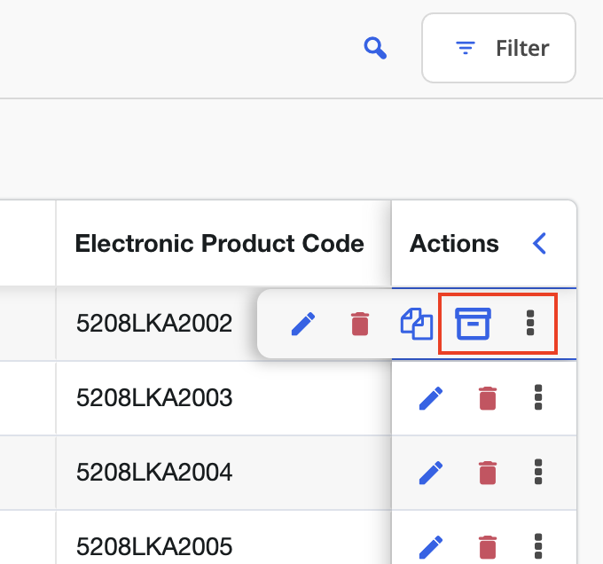Open more options for 5208LKA2002

point(530,323)
